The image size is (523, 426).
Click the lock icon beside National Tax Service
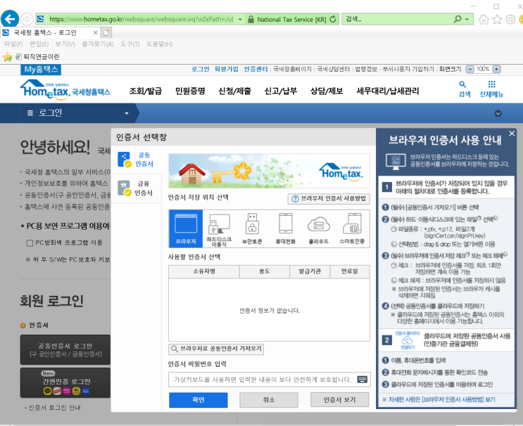click(251, 19)
